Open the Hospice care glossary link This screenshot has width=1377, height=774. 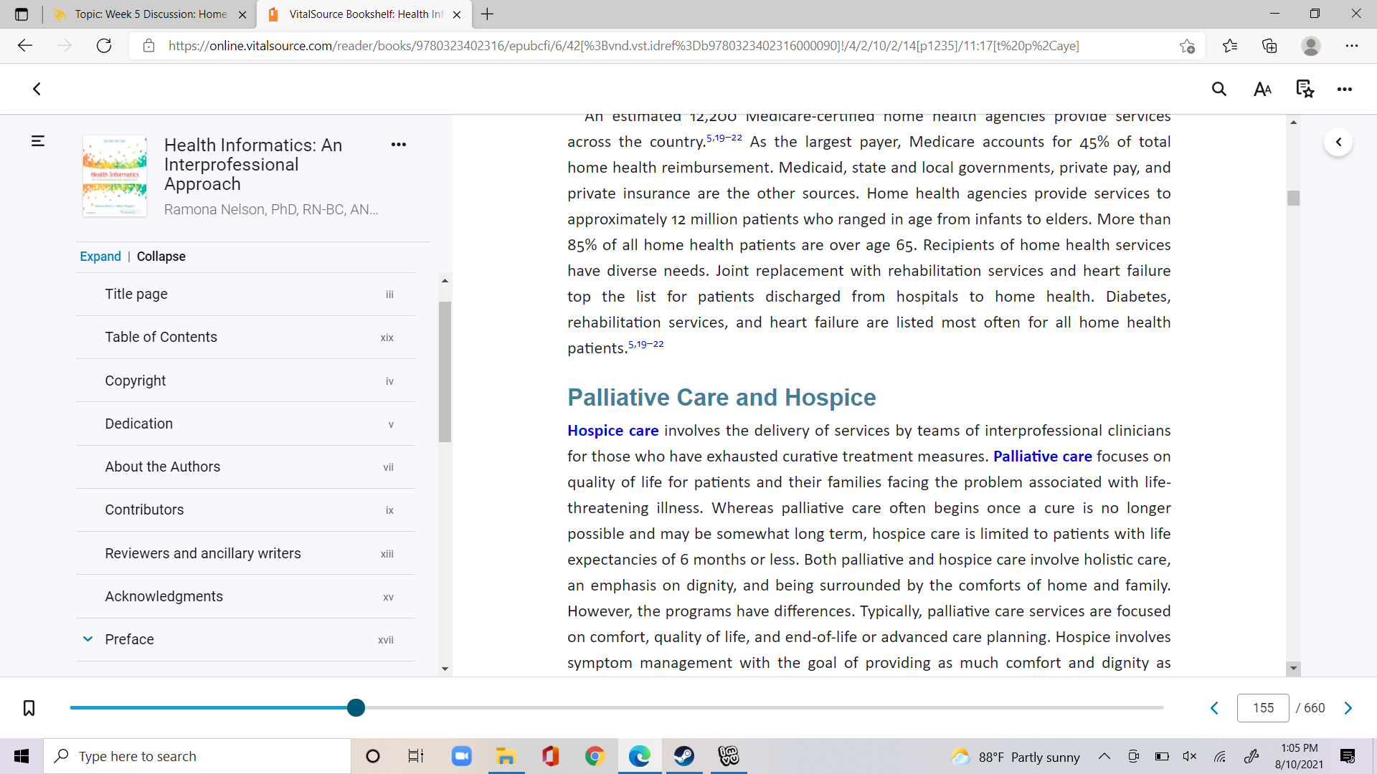pyautogui.click(x=612, y=431)
